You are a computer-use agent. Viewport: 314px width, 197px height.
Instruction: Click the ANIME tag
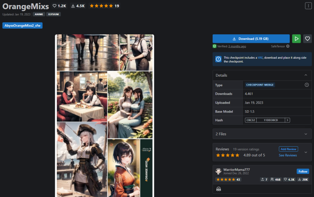pyautogui.click(x=39, y=14)
